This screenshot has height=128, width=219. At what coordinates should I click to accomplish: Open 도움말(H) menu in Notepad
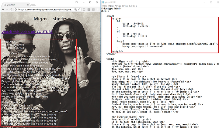133,6
